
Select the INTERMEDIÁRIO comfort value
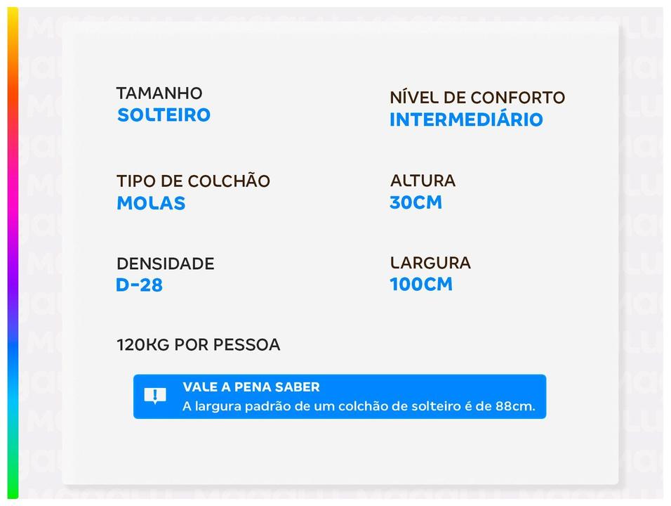point(466,119)
